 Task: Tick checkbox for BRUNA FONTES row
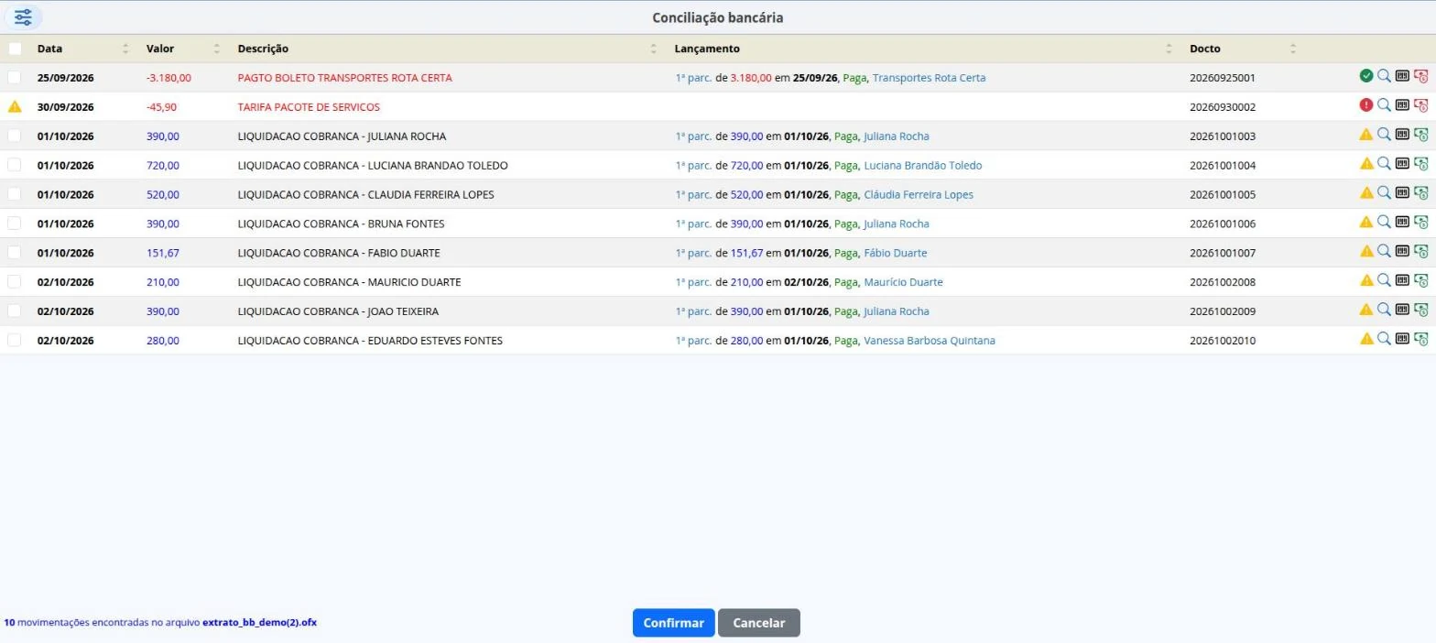click(15, 223)
